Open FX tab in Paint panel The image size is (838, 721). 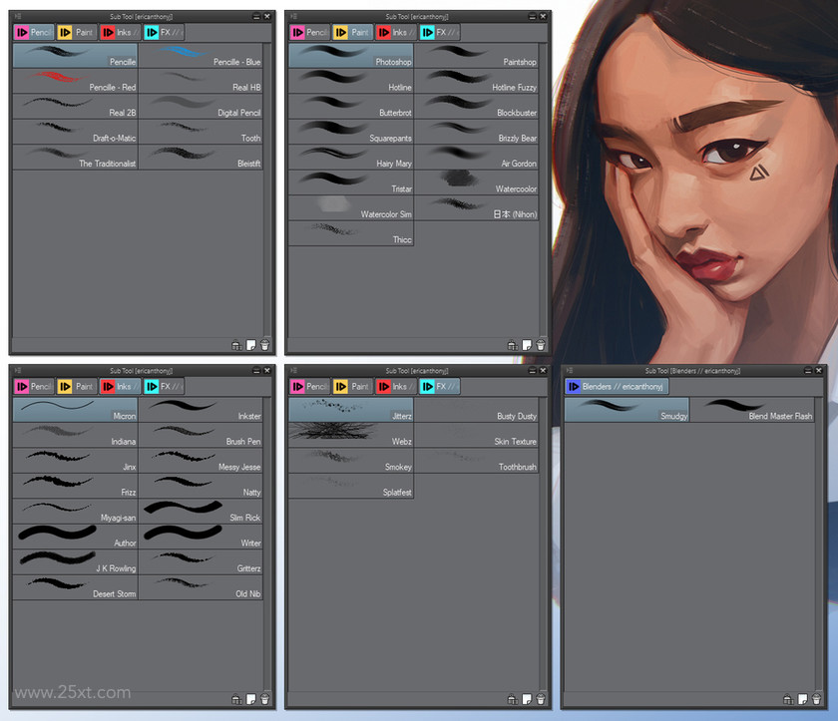pyautogui.click(x=440, y=32)
